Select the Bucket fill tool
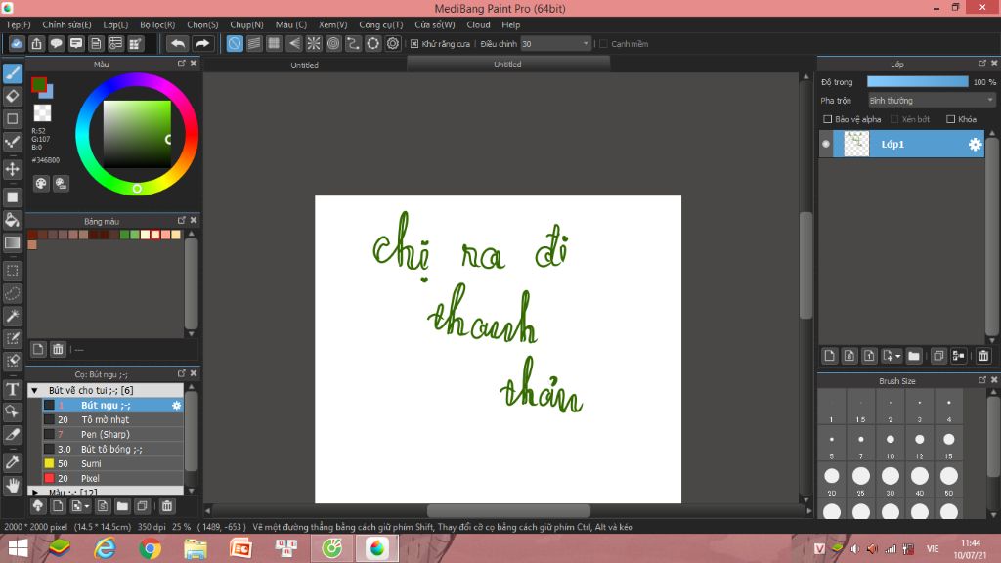 12,220
